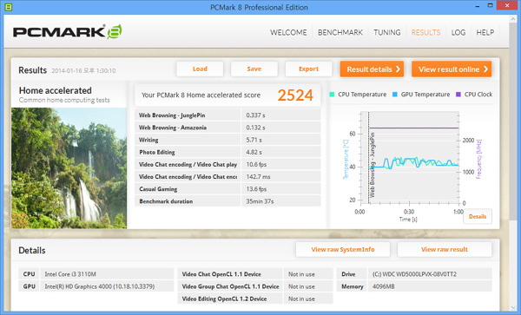This screenshot has height=315, width=521.
Task: Open the WELCOME tab
Action: (x=288, y=32)
